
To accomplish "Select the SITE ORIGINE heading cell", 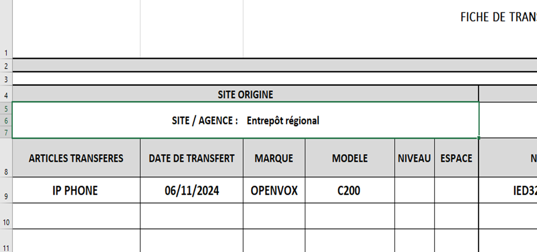I will click(x=245, y=95).
